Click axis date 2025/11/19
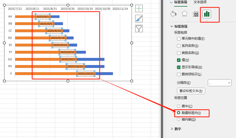This screenshot has width=236, height=138. pos(120,9)
